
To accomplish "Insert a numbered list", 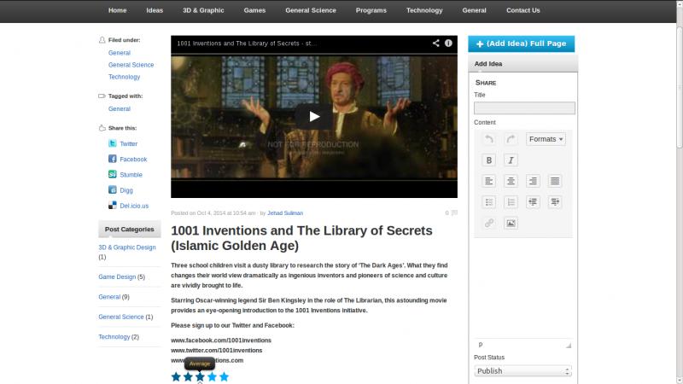I will click(511, 202).
